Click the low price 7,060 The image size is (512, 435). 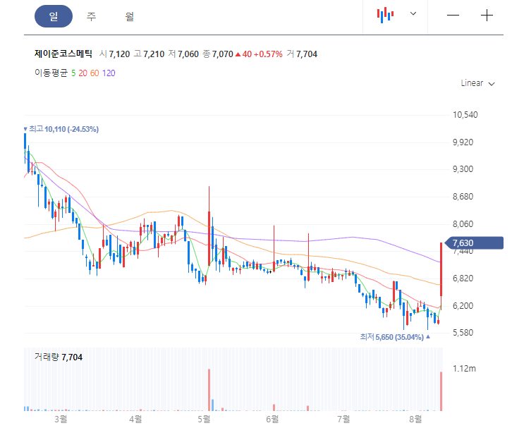(x=188, y=54)
